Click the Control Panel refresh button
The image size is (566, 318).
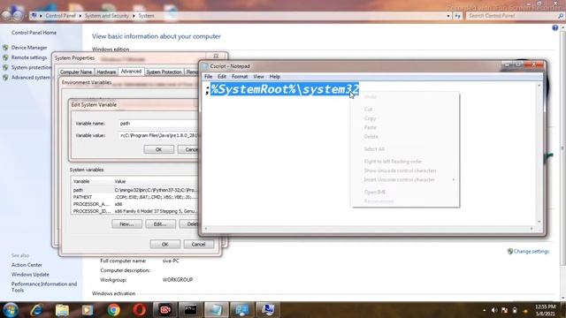click(457, 16)
